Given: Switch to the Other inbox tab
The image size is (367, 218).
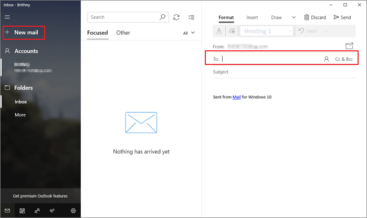Looking at the screenshot, I should (x=123, y=33).
